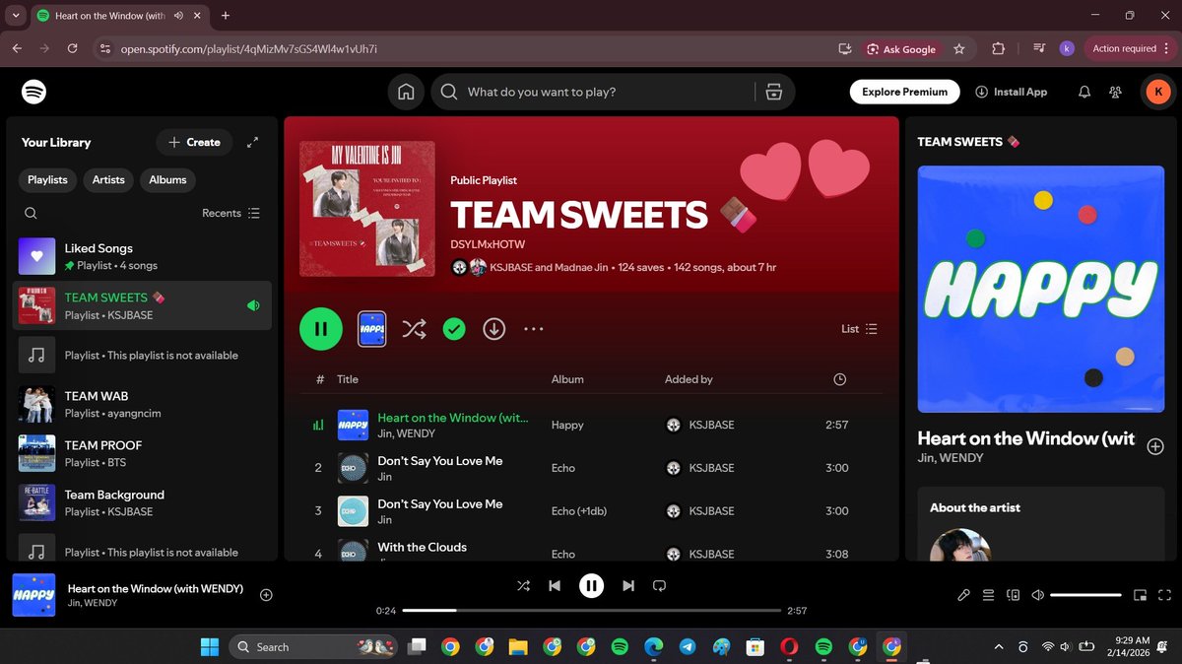Add Heart on the Window to Liked Songs in the now-playing bar
Screen dimensions: 1182x664
[266, 594]
